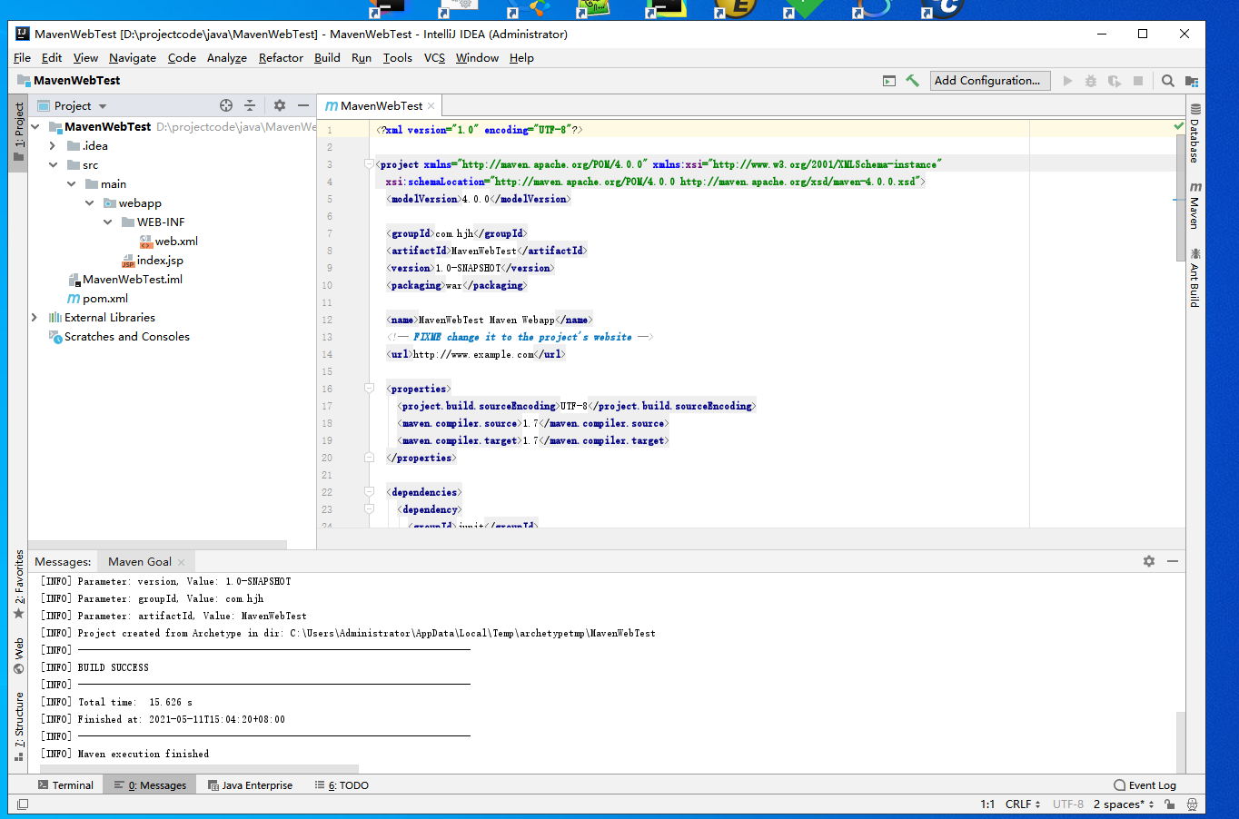The width and height of the screenshot is (1239, 819).
Task: Click the Scroll from Source target icon
Action: [x=226, y=105]
